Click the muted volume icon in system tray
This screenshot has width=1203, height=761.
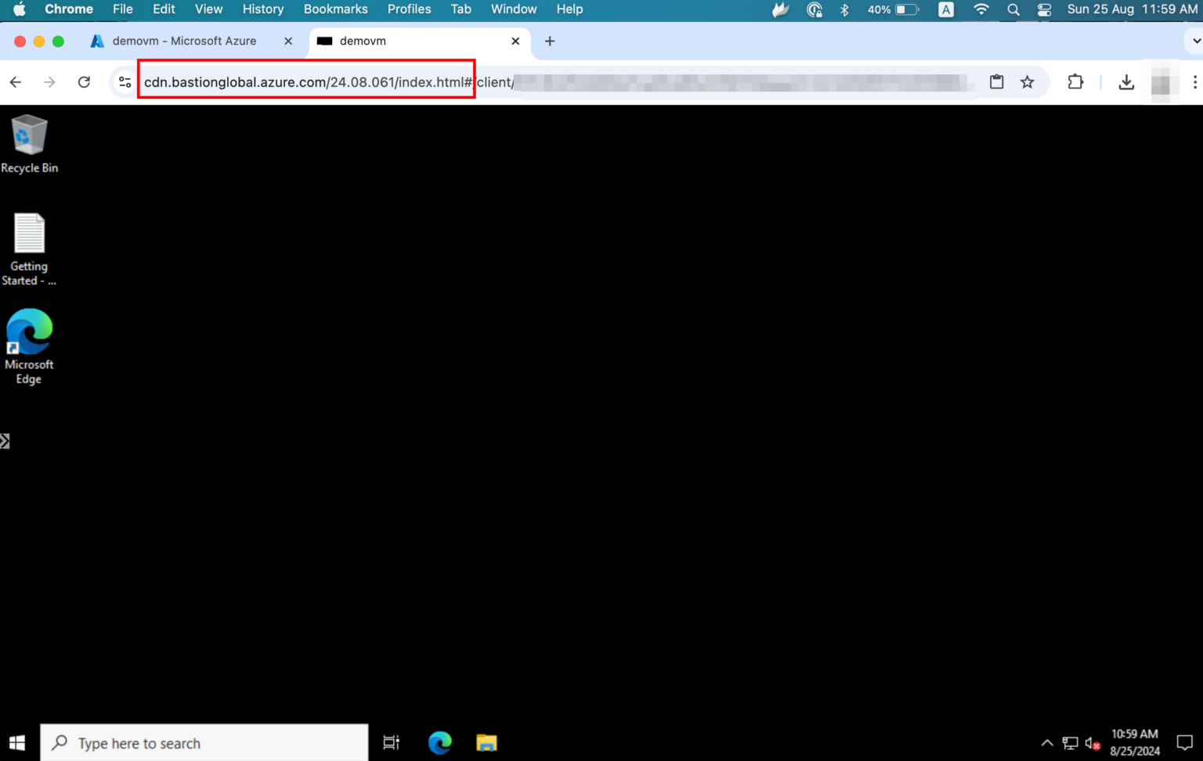1093,742
